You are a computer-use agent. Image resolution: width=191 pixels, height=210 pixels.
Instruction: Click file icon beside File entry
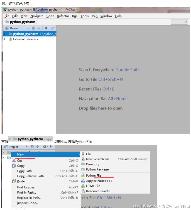pyautogui.click(x=83, y=154)
